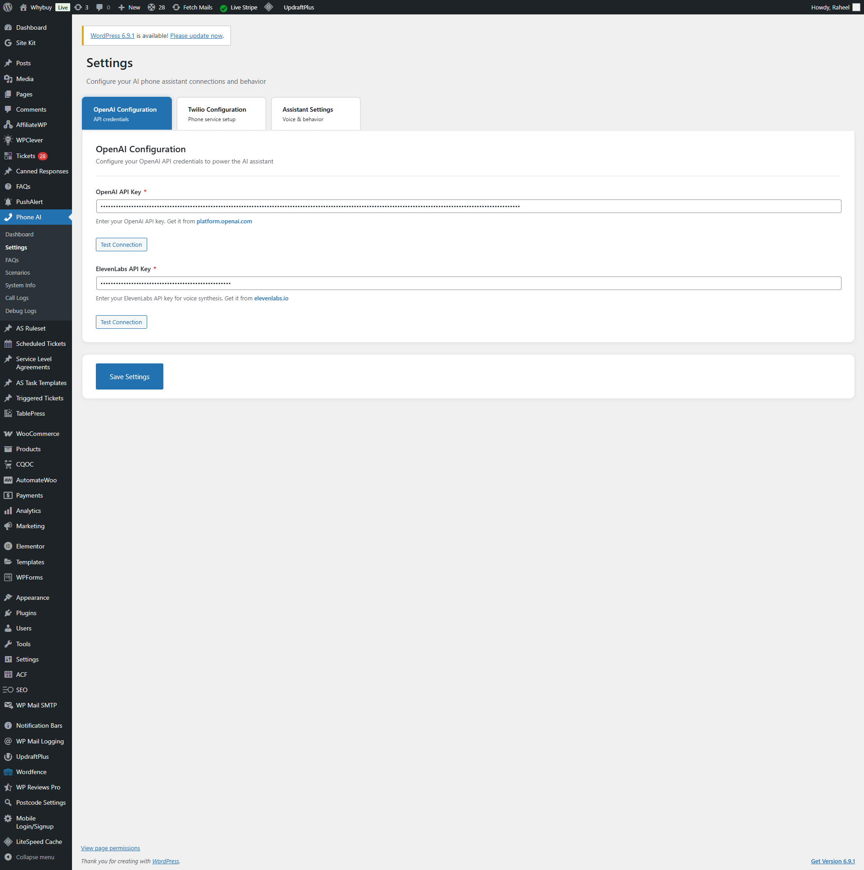Screen dimensions: 864x870
Task: Open Call Logs in the Phone AI submenu
Action: [17, 298]
